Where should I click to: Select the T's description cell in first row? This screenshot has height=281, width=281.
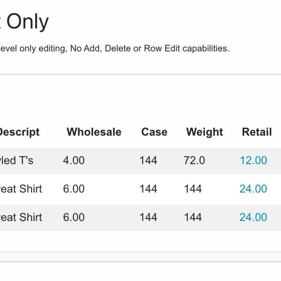(x=16, y=161)
